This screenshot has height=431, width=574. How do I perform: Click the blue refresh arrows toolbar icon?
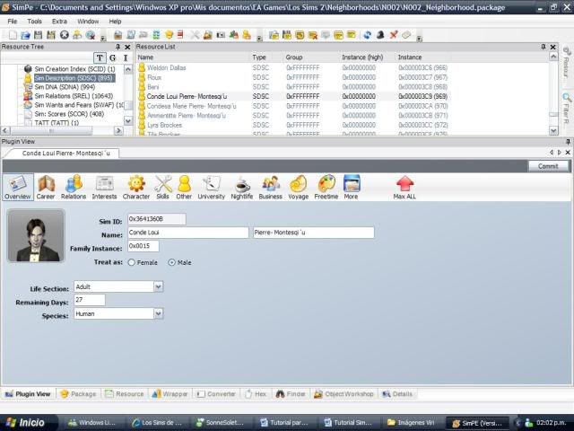coord(367,35)
